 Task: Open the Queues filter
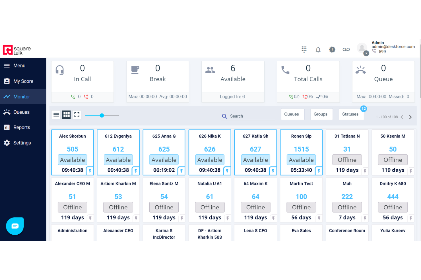[x=292, y=114]
